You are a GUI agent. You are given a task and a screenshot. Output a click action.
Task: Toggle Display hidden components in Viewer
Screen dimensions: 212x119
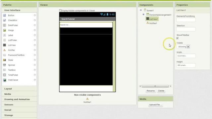[60, 10]
